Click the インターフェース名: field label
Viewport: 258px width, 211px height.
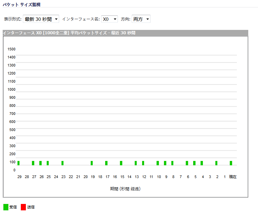81,19
